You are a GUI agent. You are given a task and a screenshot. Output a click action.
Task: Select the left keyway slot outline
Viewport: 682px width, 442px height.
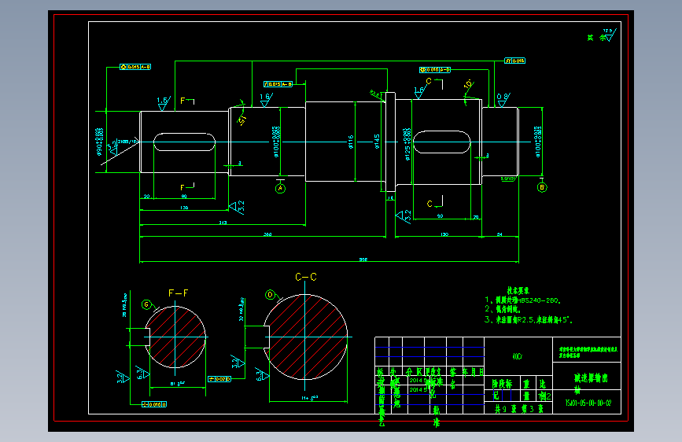pos(184,142)
